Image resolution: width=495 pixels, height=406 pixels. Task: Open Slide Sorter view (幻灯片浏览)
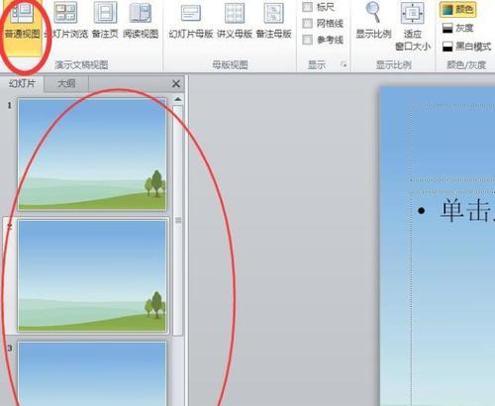tap(66, 21)
